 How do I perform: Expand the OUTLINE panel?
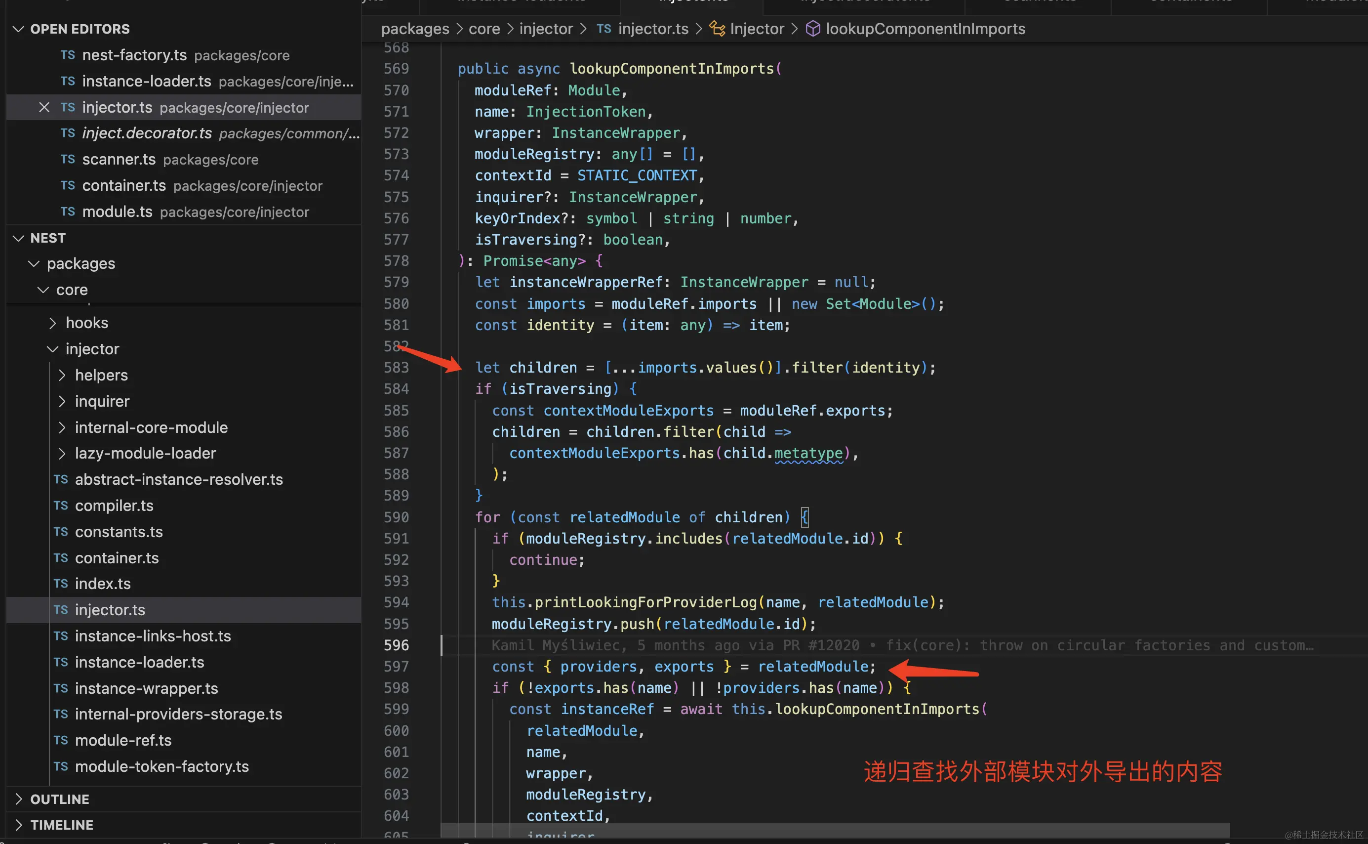(x=18, y=800)
